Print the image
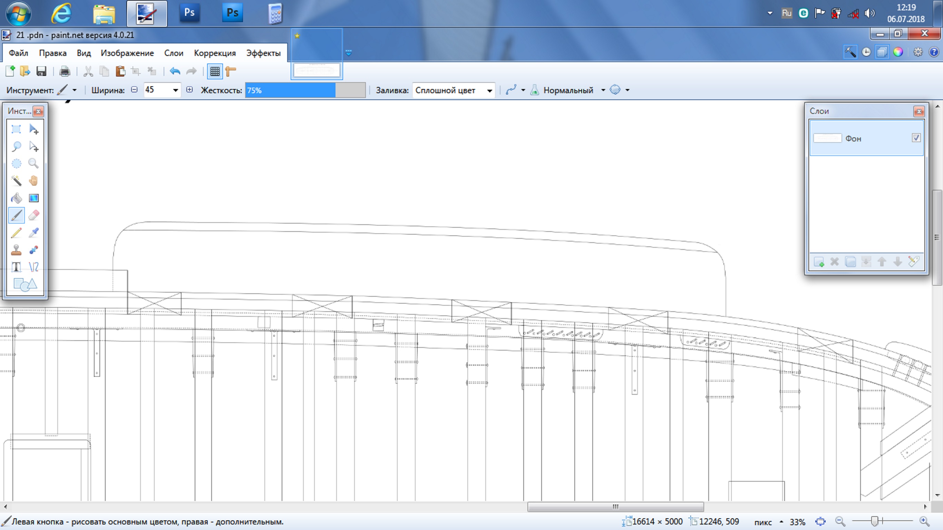 click(65, 71)
